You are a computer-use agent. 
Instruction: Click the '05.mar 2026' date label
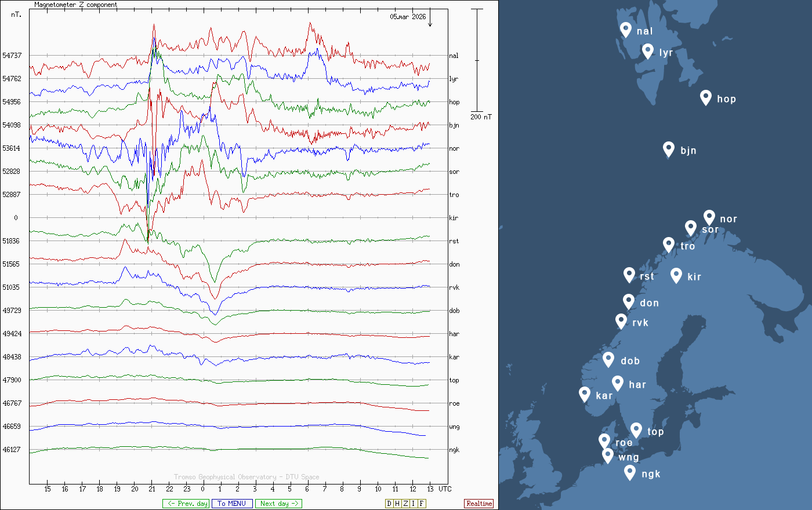[x=408, y=17]
